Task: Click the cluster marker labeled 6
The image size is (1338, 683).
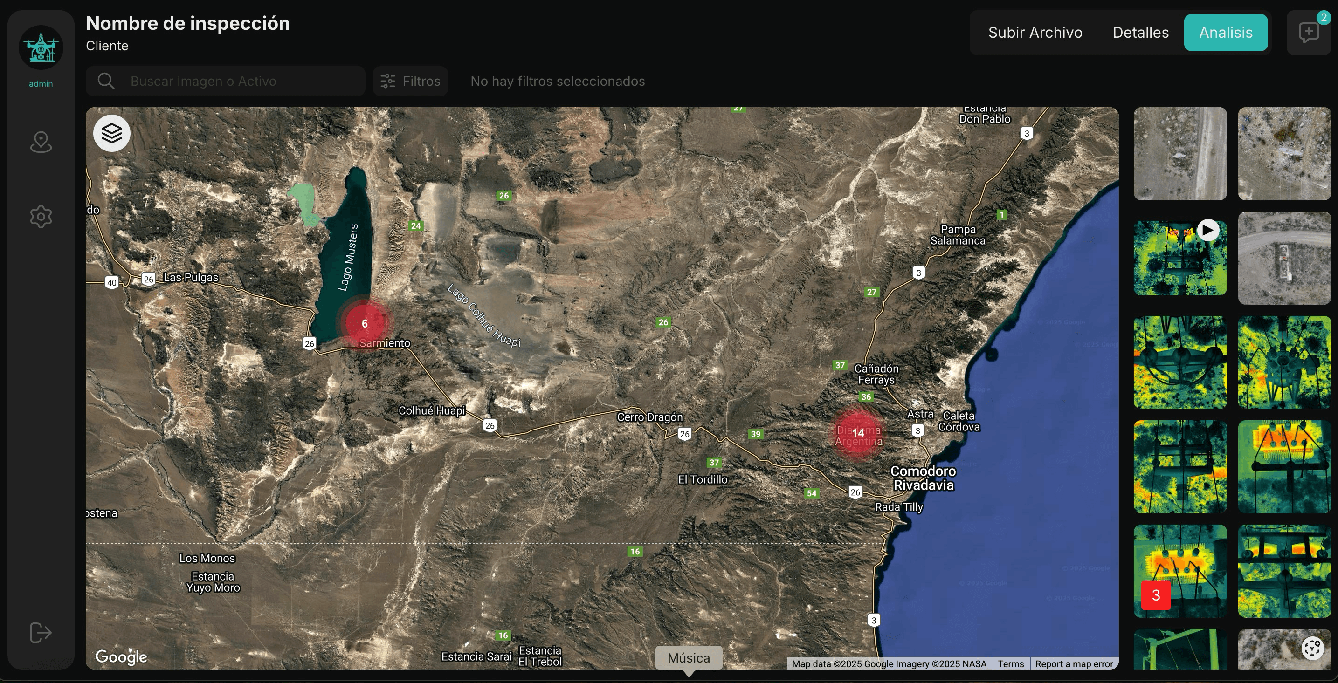Action: point(365,323)
